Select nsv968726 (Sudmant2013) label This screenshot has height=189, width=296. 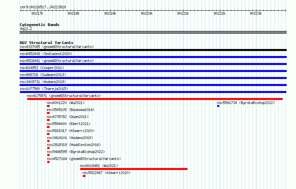pos(43,75)
